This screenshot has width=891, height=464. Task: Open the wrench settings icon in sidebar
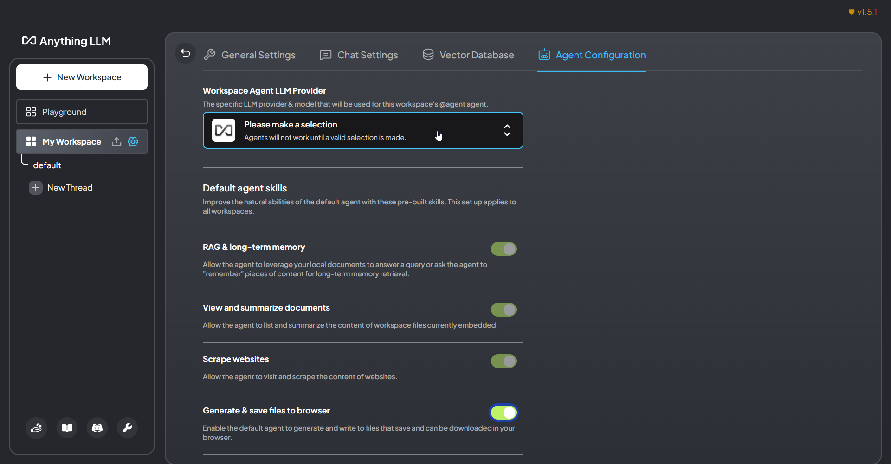[127, 427]
